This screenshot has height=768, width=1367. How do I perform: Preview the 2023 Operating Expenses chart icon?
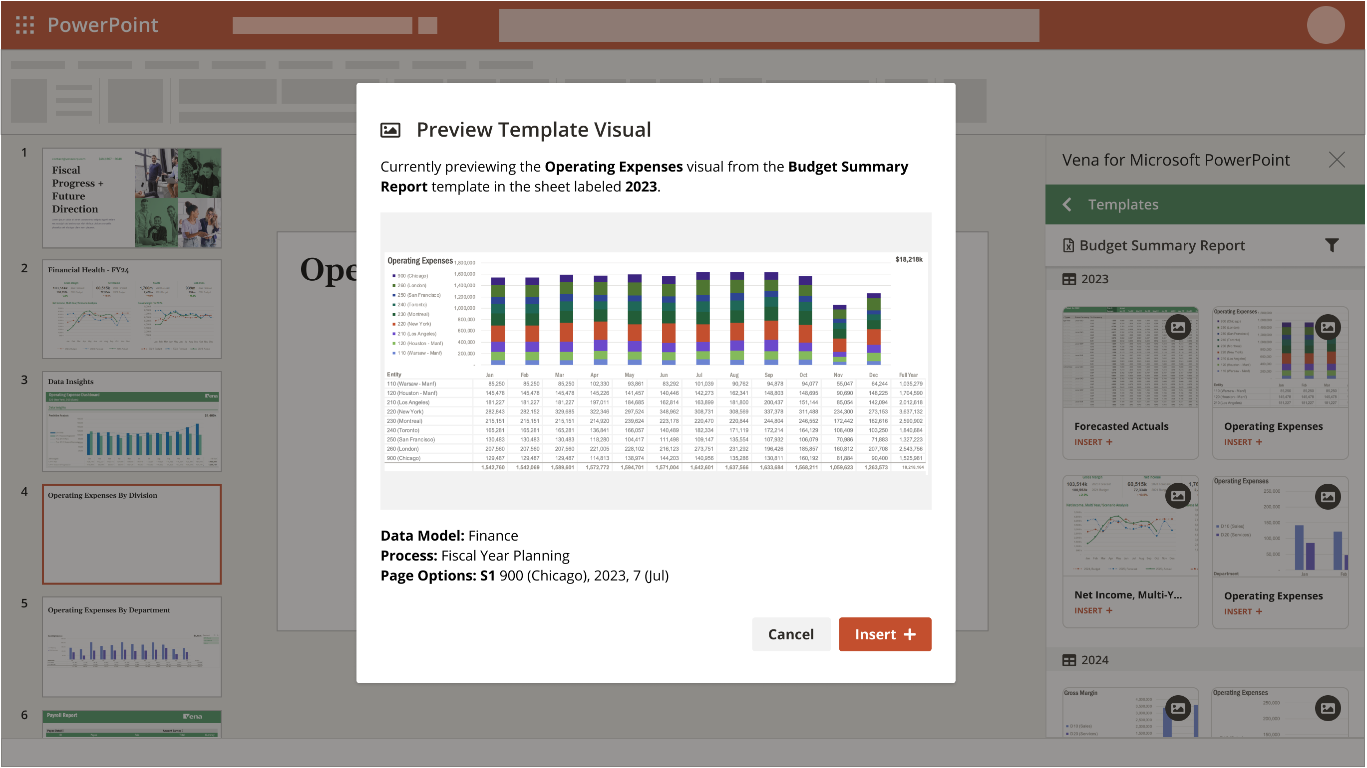pos(1327,327)
